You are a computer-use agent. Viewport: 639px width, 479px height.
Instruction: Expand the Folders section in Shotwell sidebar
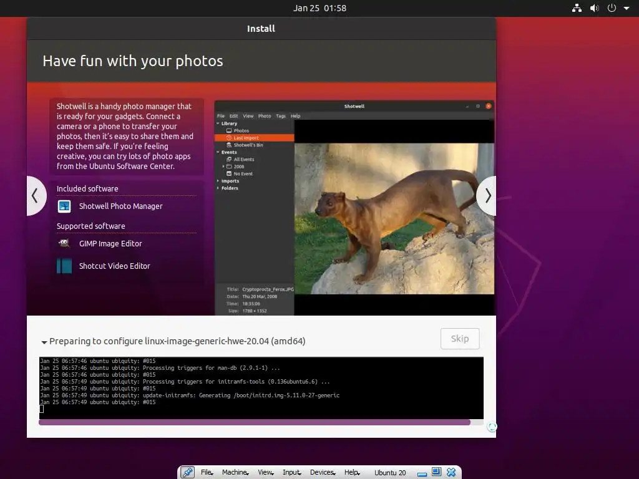coord(218,188)
